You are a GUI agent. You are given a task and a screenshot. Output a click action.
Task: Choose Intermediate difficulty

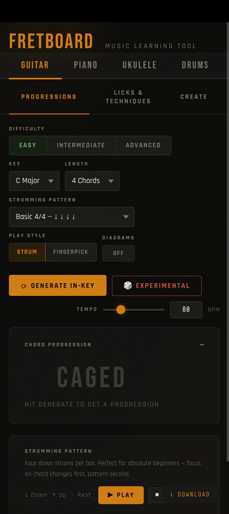pos(81,145)
